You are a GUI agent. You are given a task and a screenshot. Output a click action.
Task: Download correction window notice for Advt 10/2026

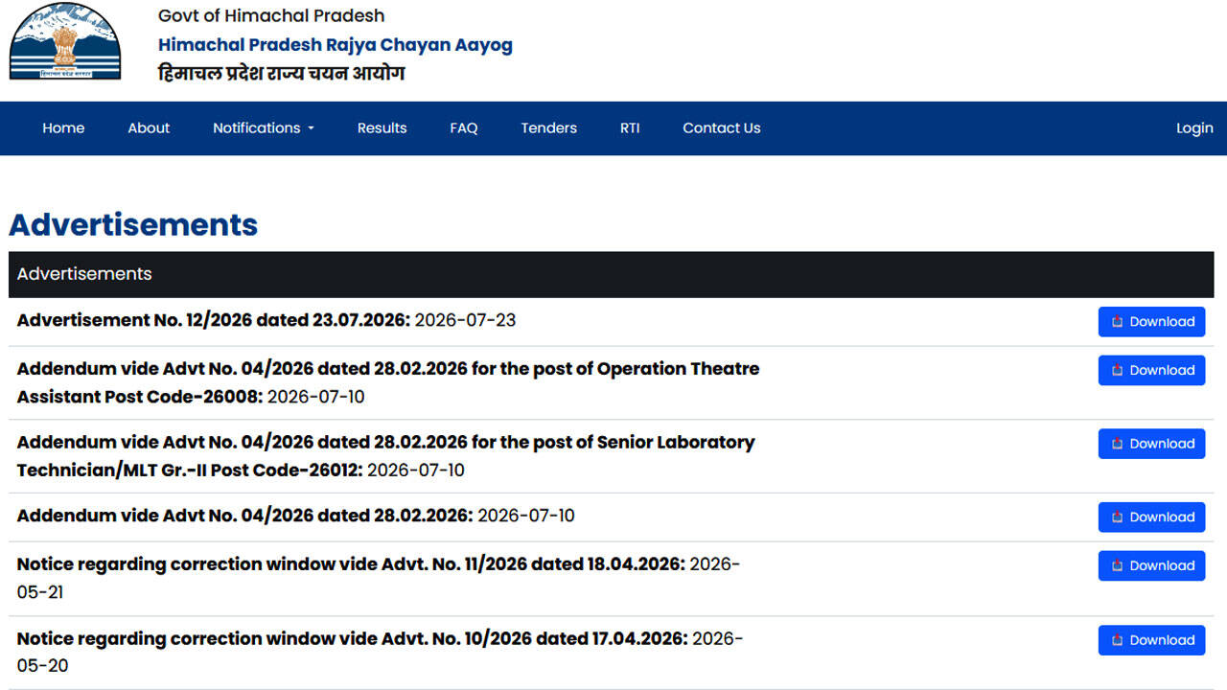[x=1151, y=640]
